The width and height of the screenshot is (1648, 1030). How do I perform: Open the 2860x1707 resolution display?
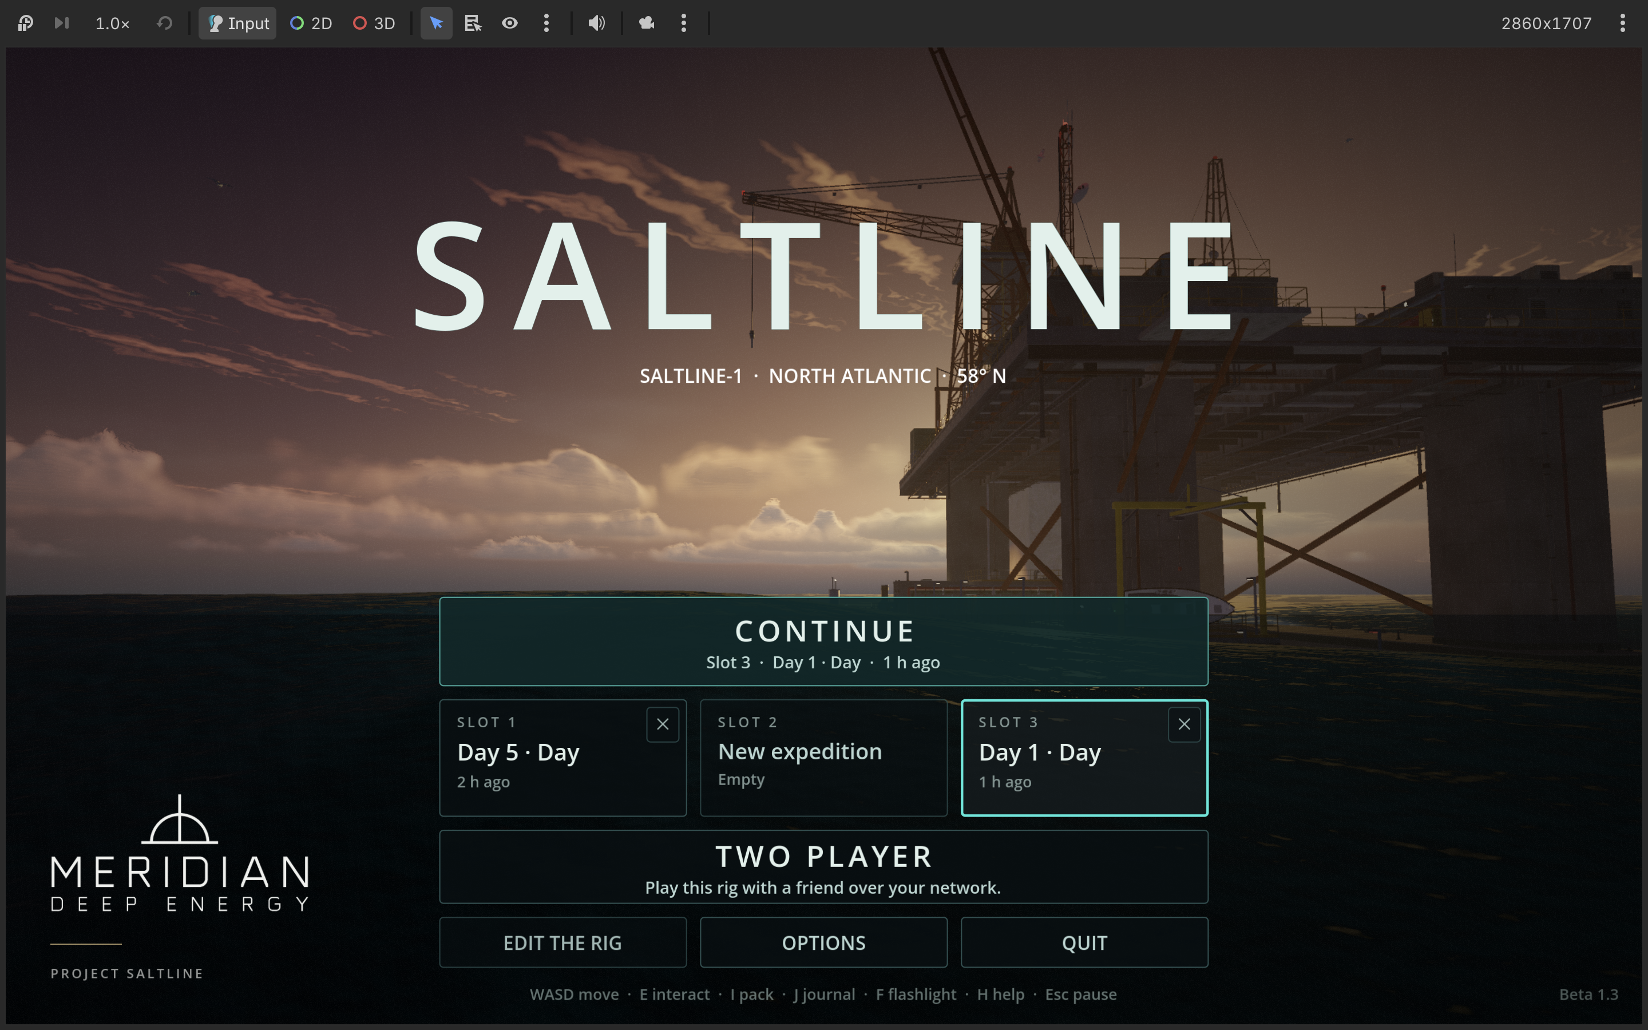pyautogui.click(x=1546, y=24)
